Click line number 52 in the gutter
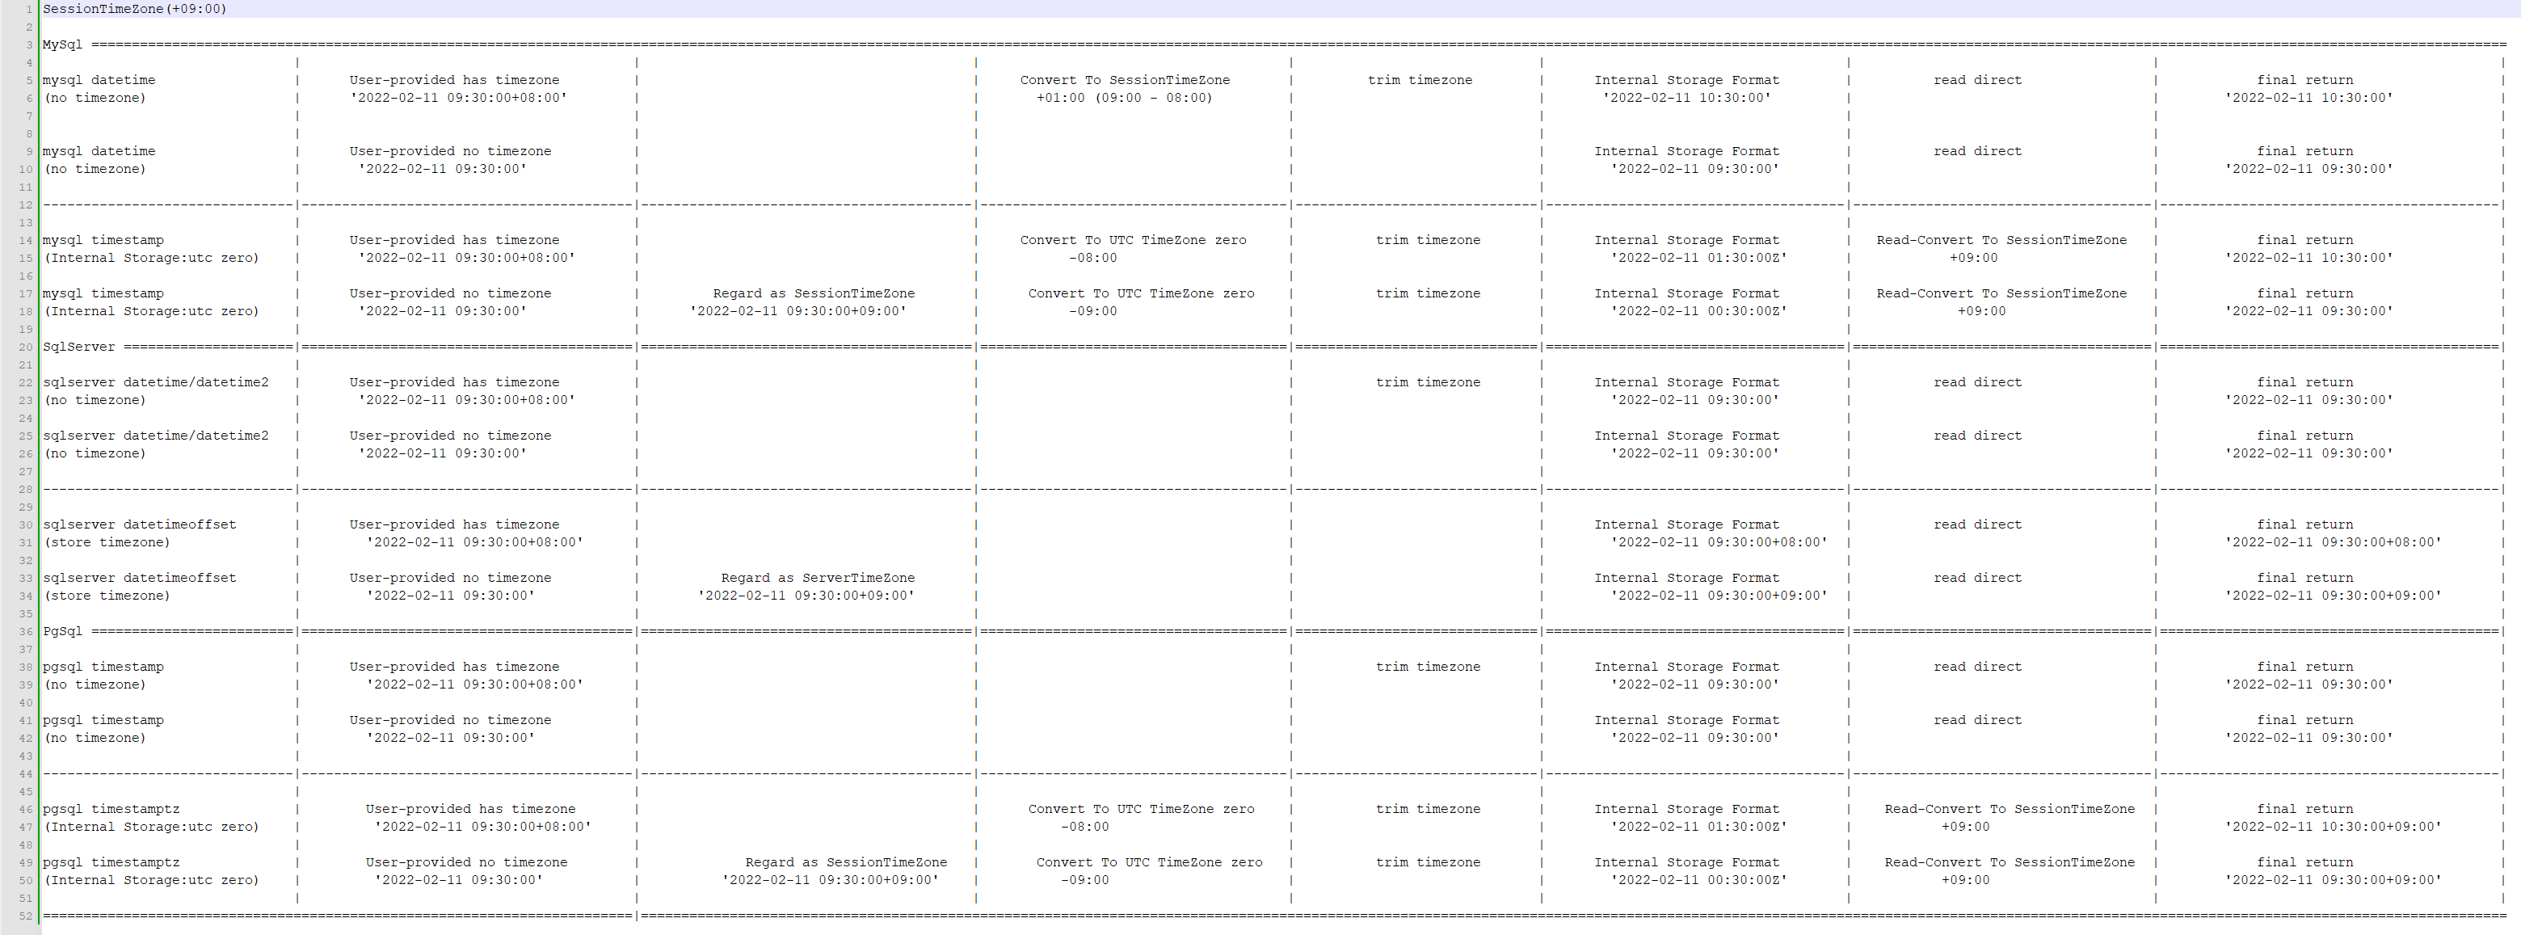Viewport: 2521px width, 935px height. [x=25, y=916]
